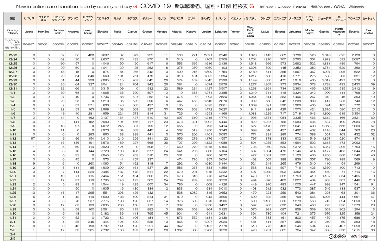
Task: Select the 'Slovenia' column header
Action: (x=354, y=32)
